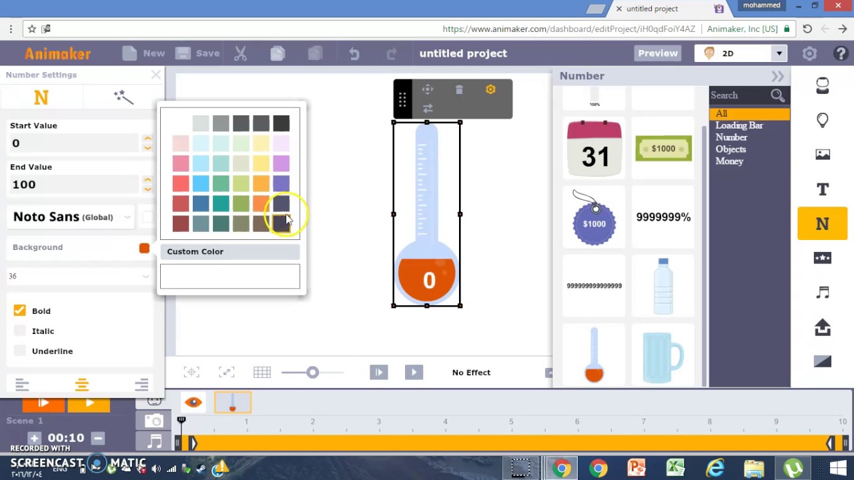Select the All category in Number panel
The height and width of the screenshot is (480, 854).
749,113
